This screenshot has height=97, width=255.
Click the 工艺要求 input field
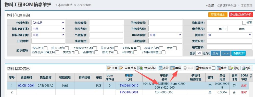(48, 41)
